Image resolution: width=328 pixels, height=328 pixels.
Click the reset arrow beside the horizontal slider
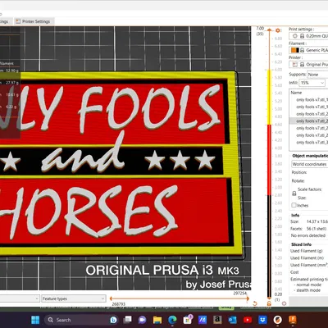255,303
